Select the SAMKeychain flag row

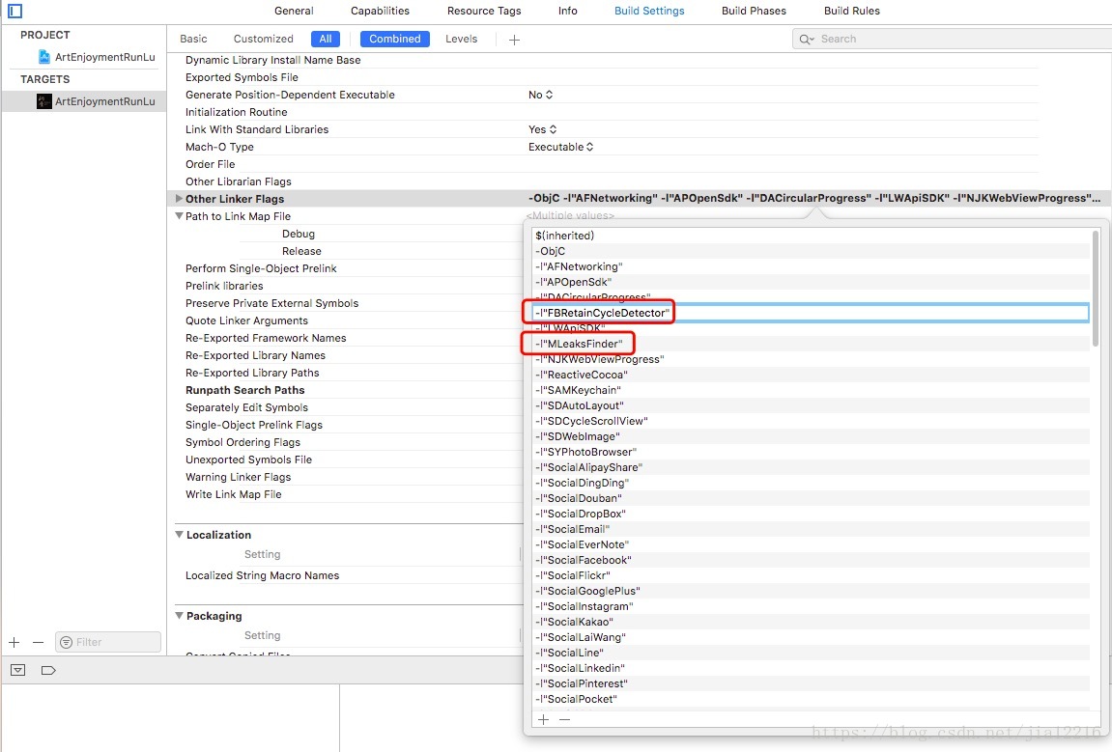pyautogui.click(x=811, y=391)
